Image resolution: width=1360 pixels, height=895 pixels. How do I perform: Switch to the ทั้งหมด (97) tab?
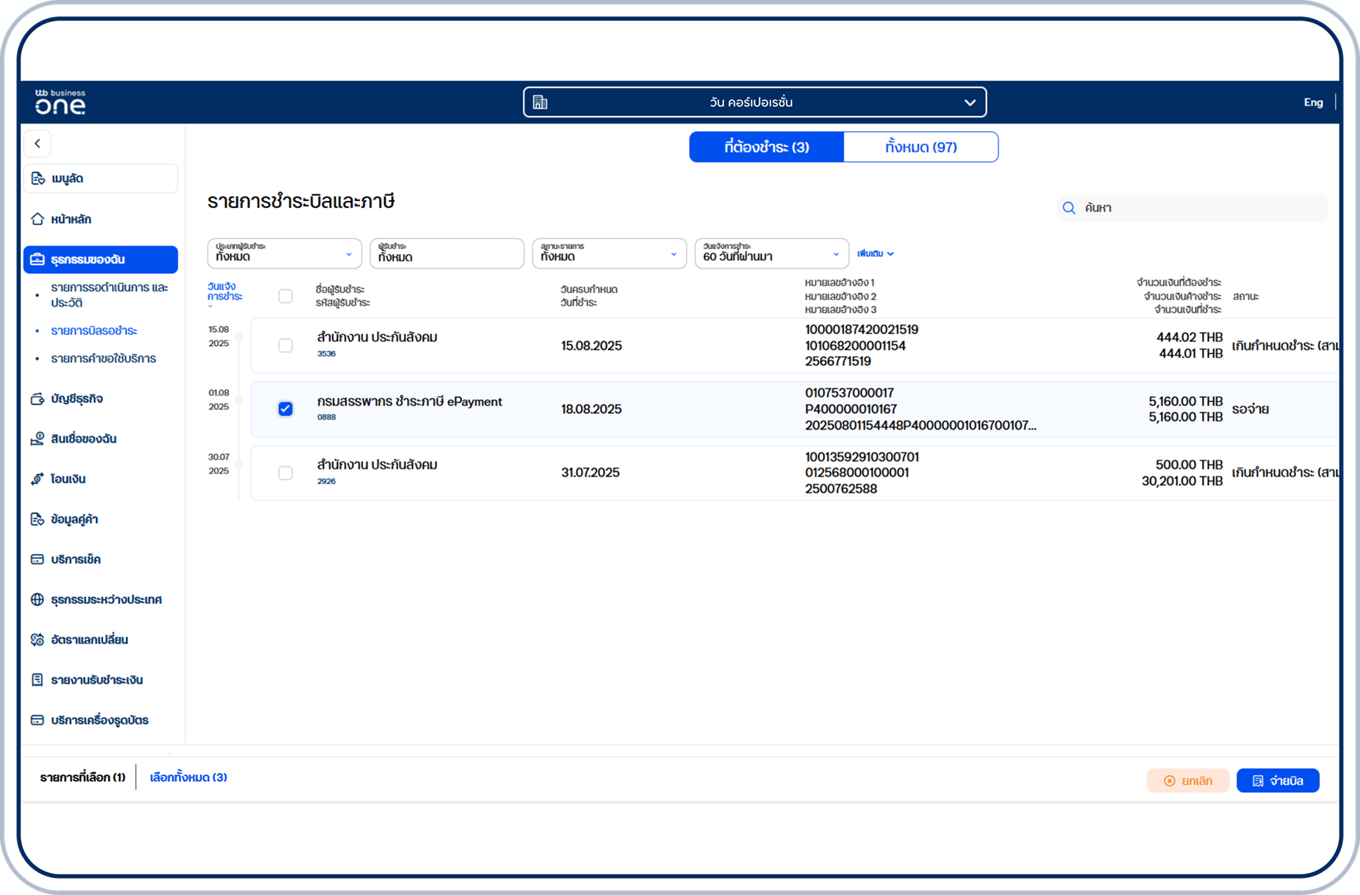pos(920,147)
